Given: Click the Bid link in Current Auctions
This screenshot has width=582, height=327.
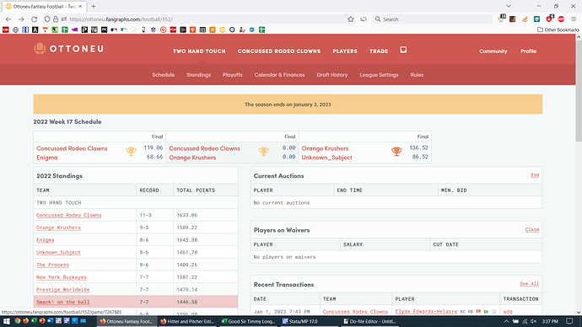Looking at the screenshot, I should point(535,175).
